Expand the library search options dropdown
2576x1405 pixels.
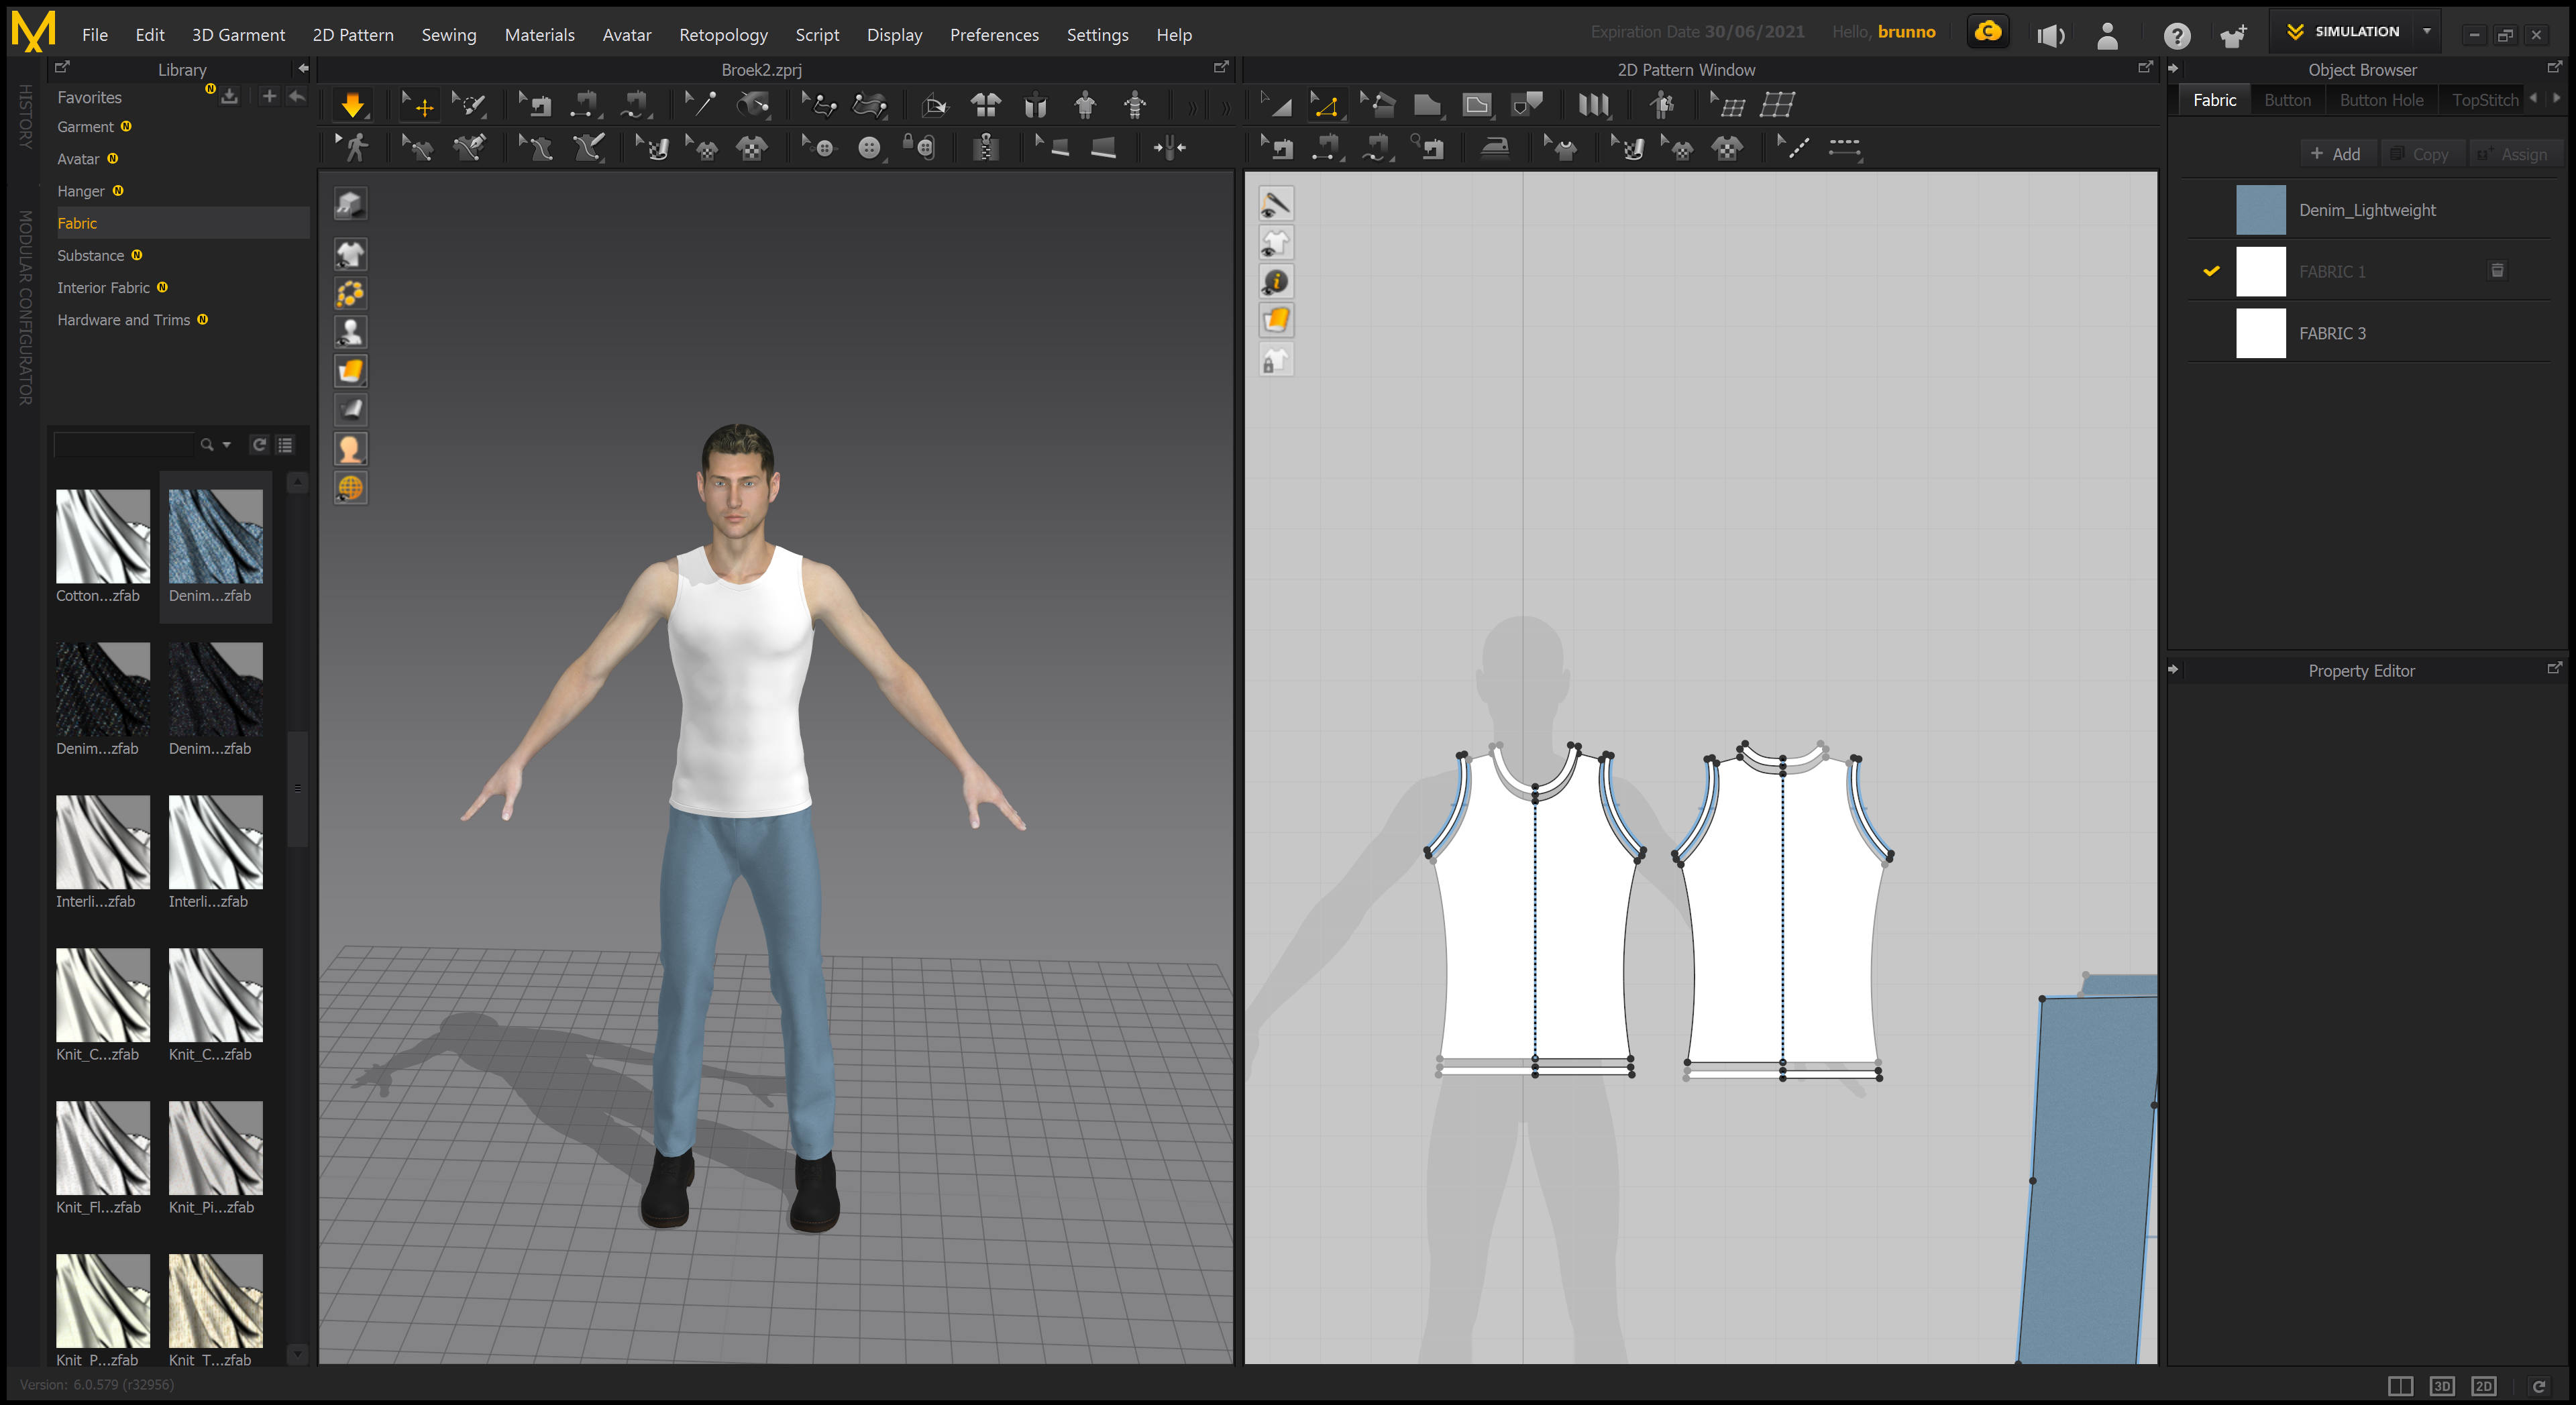click(x=227, y=445)
